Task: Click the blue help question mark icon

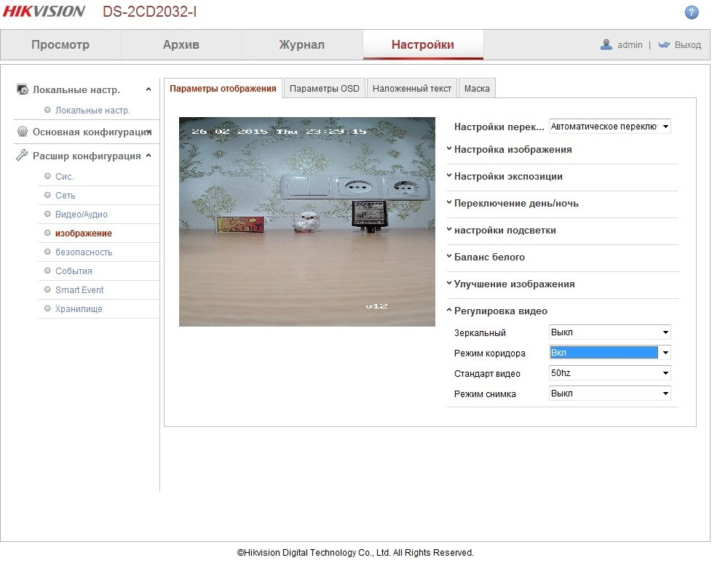Action: point(691,12)
